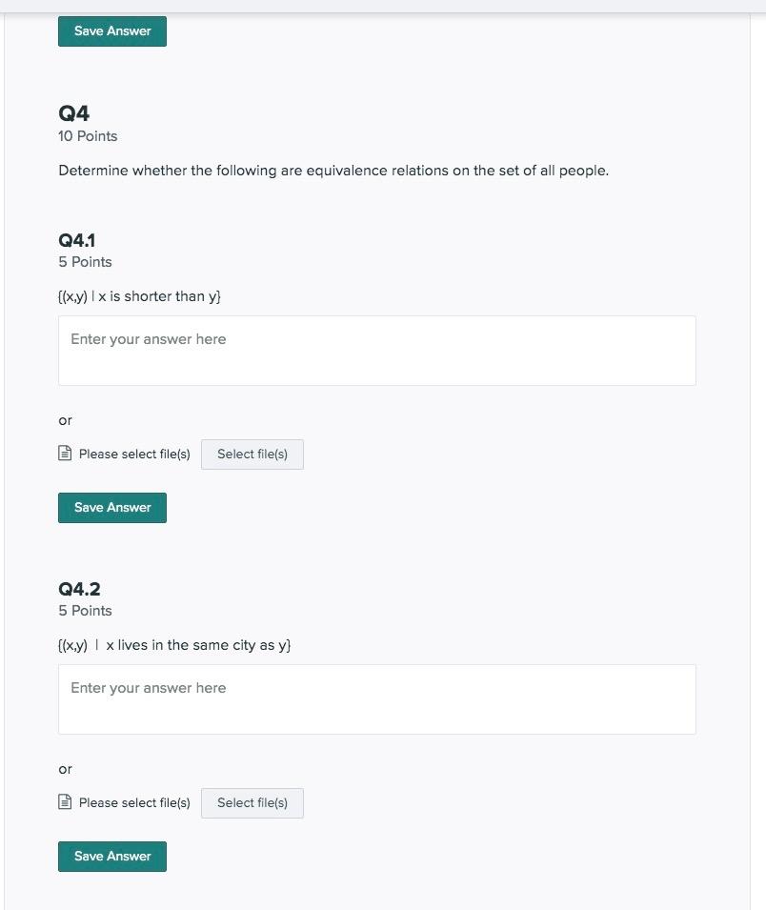
Task: Click the Q4.1 subquestion heading
Action: tap(76, 240)
